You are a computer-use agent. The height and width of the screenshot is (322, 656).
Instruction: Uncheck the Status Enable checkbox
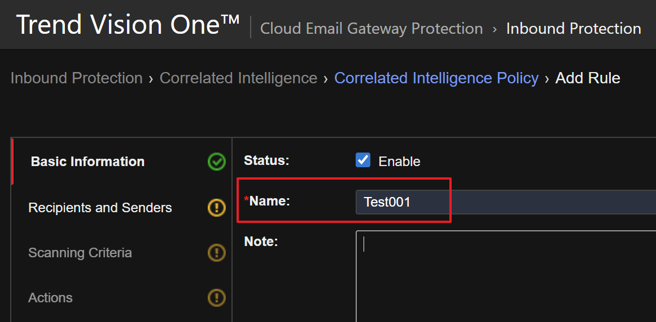363,160
